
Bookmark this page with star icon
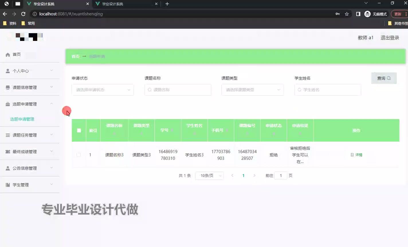[347, 14]
